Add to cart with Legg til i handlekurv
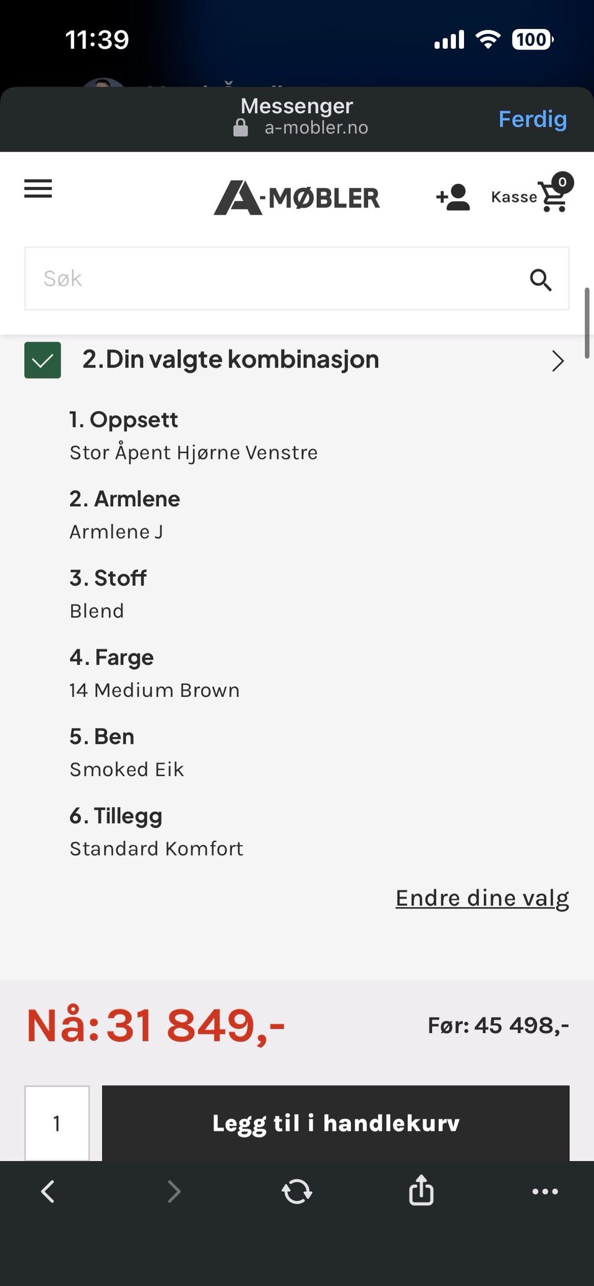The width and height of the screenshot is (594, 1286). (x=335, y=1123)
